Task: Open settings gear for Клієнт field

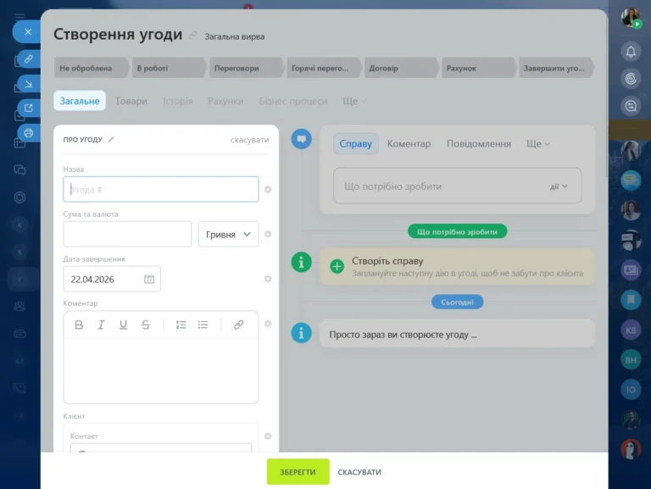Action: click(268, 436)
